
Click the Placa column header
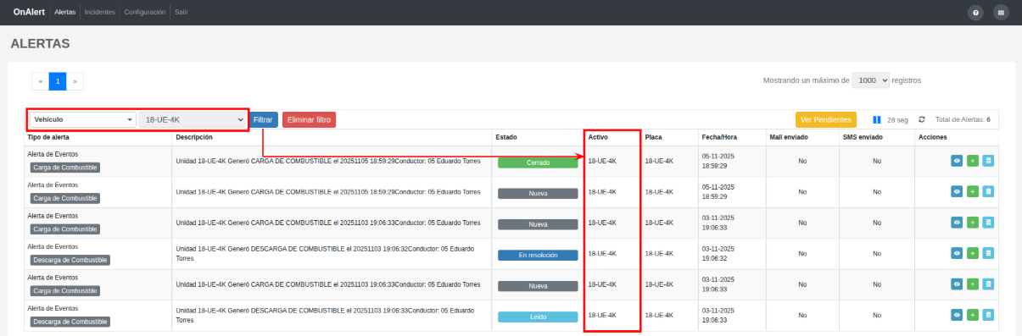653,137
